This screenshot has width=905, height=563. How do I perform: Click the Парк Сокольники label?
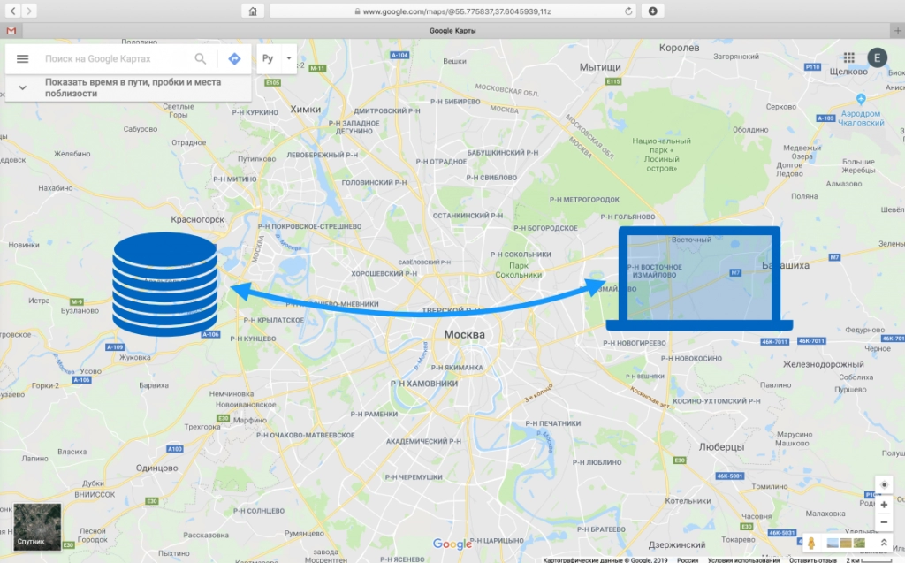click(518, 270)
